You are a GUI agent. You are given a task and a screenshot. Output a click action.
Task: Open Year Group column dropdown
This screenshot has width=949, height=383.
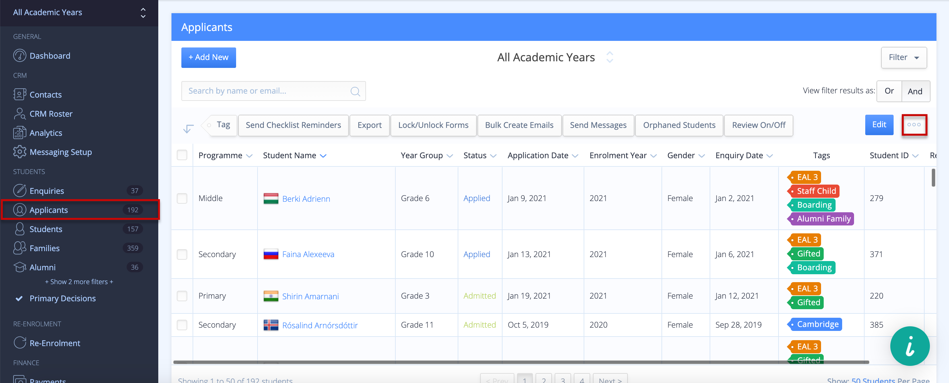click(x=449, y=156)
